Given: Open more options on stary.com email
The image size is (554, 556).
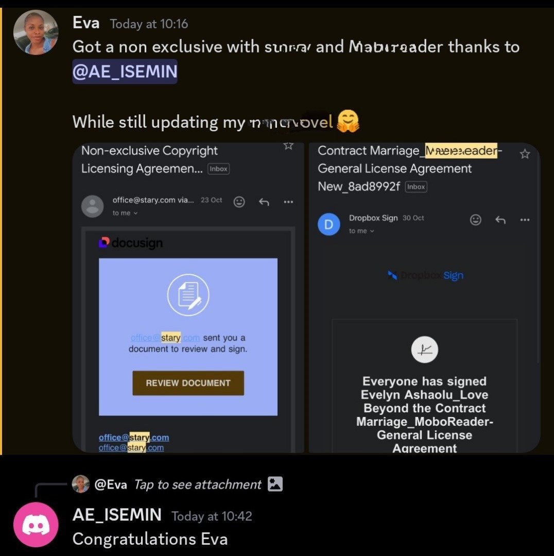Looking at the screenshot, I should coord(288,202).
